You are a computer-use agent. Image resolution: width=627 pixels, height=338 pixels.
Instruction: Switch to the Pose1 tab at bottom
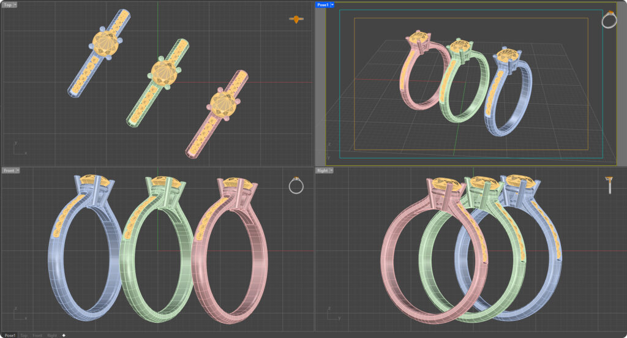pyautogui.click(x=10, y=335)
